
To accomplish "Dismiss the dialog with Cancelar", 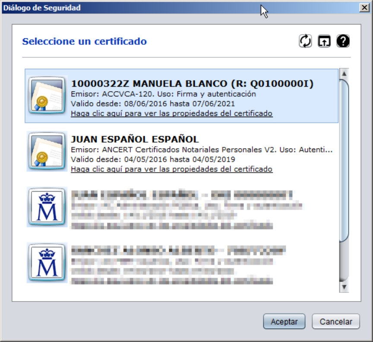I will [x=335, y=321].
